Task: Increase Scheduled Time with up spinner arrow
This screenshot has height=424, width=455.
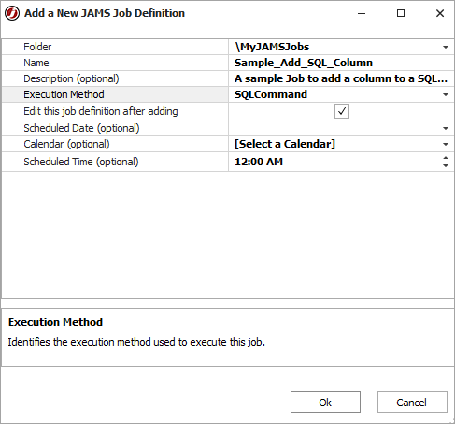Action: pos(446,158)
